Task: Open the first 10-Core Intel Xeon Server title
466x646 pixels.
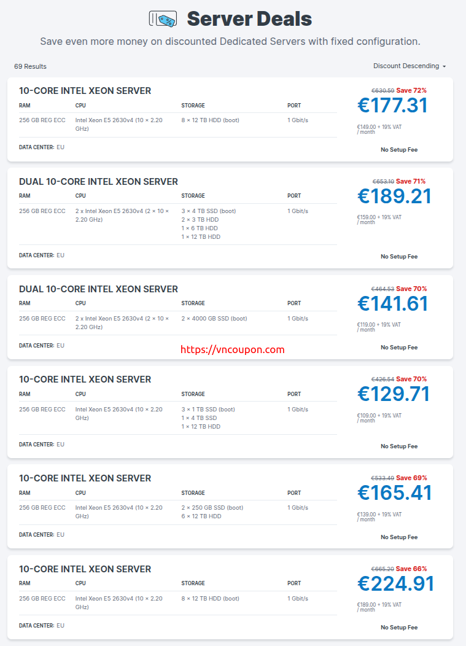Action: [x=85, y=91]
